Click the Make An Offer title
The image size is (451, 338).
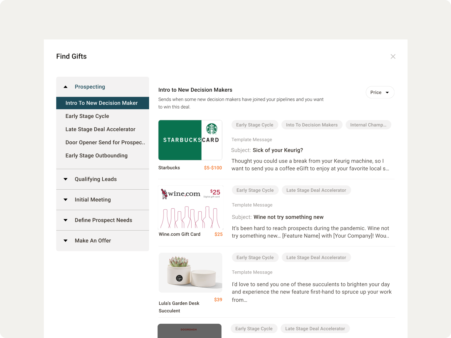pos(93,241)
